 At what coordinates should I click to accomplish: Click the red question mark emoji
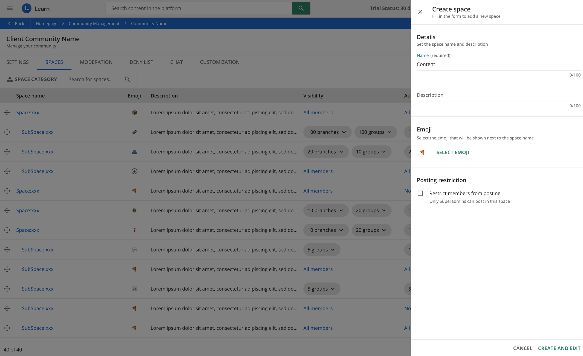tap(134, 230)
